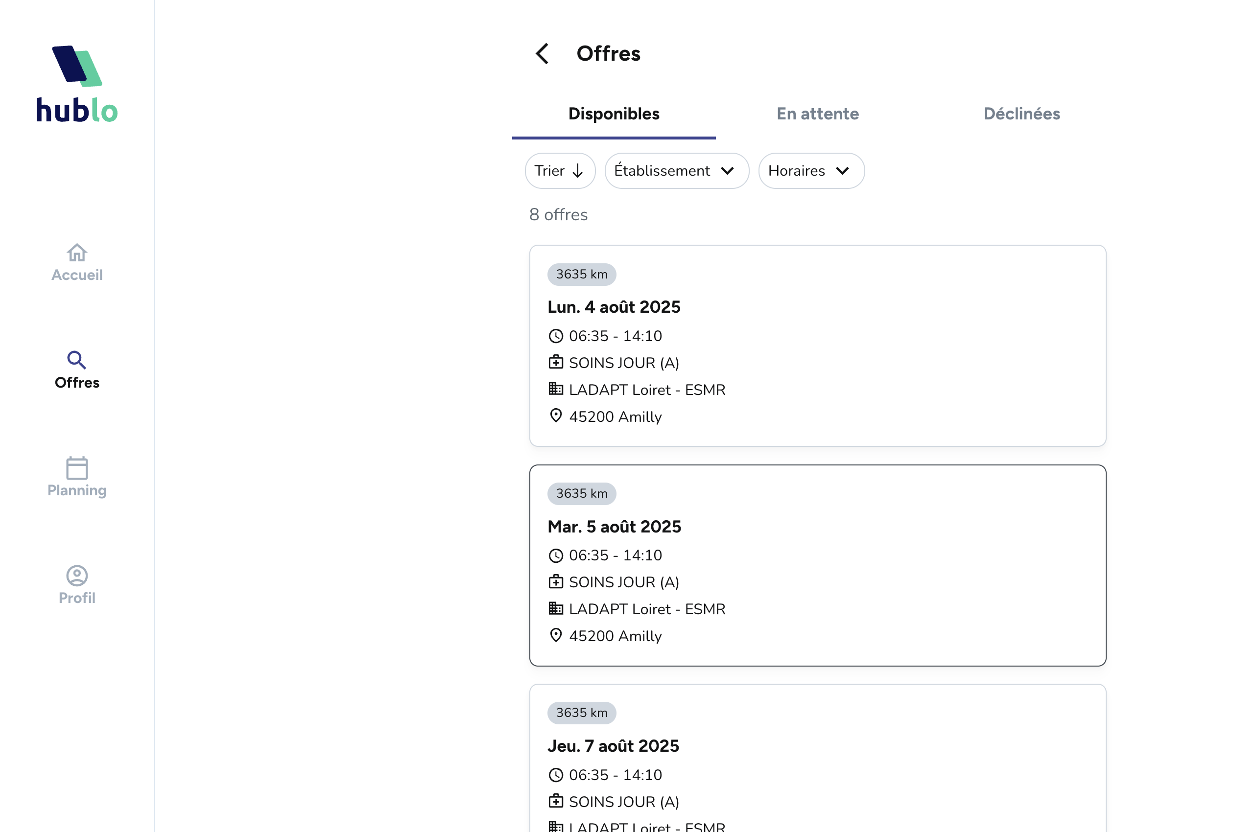Viewport: 1233px width, 832px height.
Task: Switch to the Déclinées tab
Action: coord(1021,114)
